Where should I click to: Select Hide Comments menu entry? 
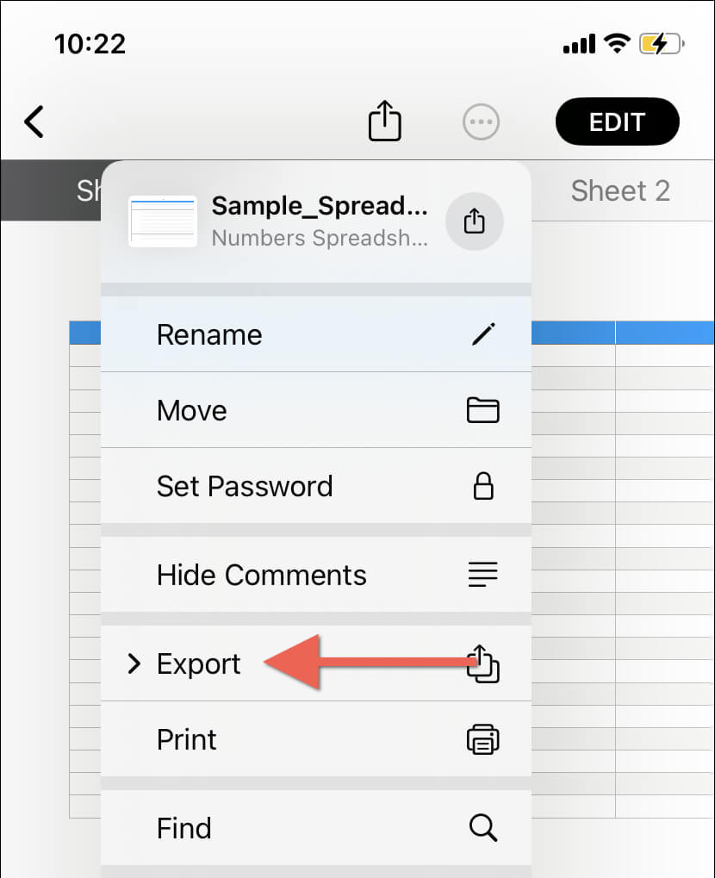click(316, 575)
